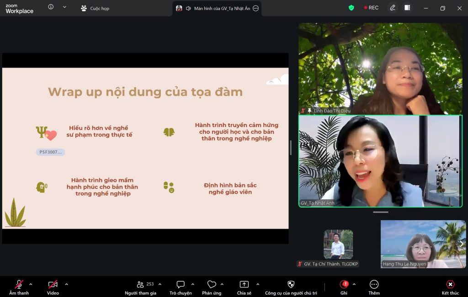Click the Chia sẻ share screen icon
This screenshot has width=468, height=297.
244,285
